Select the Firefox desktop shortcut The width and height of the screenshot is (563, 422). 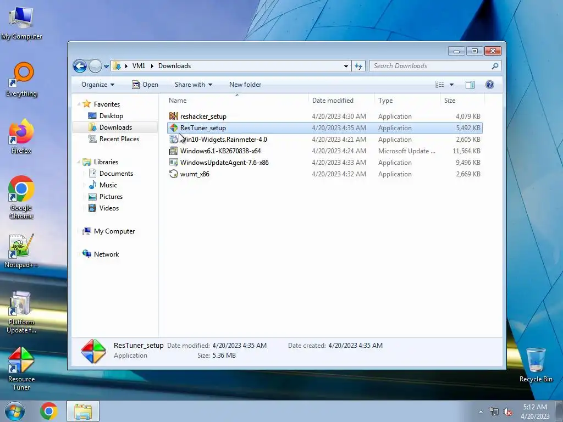coord(21,136)
